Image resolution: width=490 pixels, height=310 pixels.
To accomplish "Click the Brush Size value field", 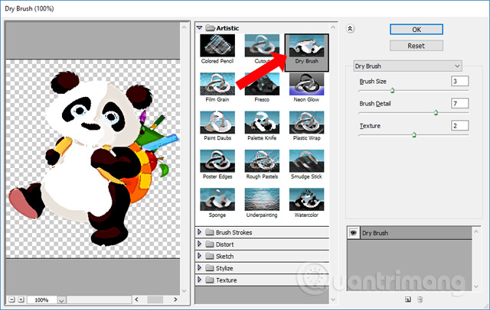I will (x=459, y=81).
